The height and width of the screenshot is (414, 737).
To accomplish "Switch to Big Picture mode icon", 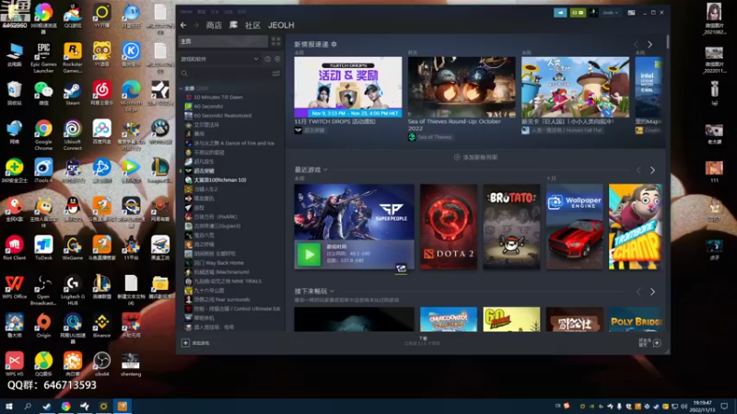I will click(631, 13).
